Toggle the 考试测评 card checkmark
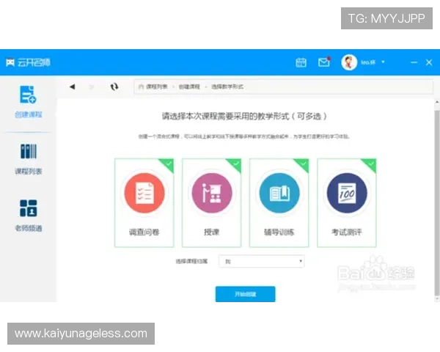Image resolution: width=440 pixels, height=352 pixels. click(x=371, y=164)
